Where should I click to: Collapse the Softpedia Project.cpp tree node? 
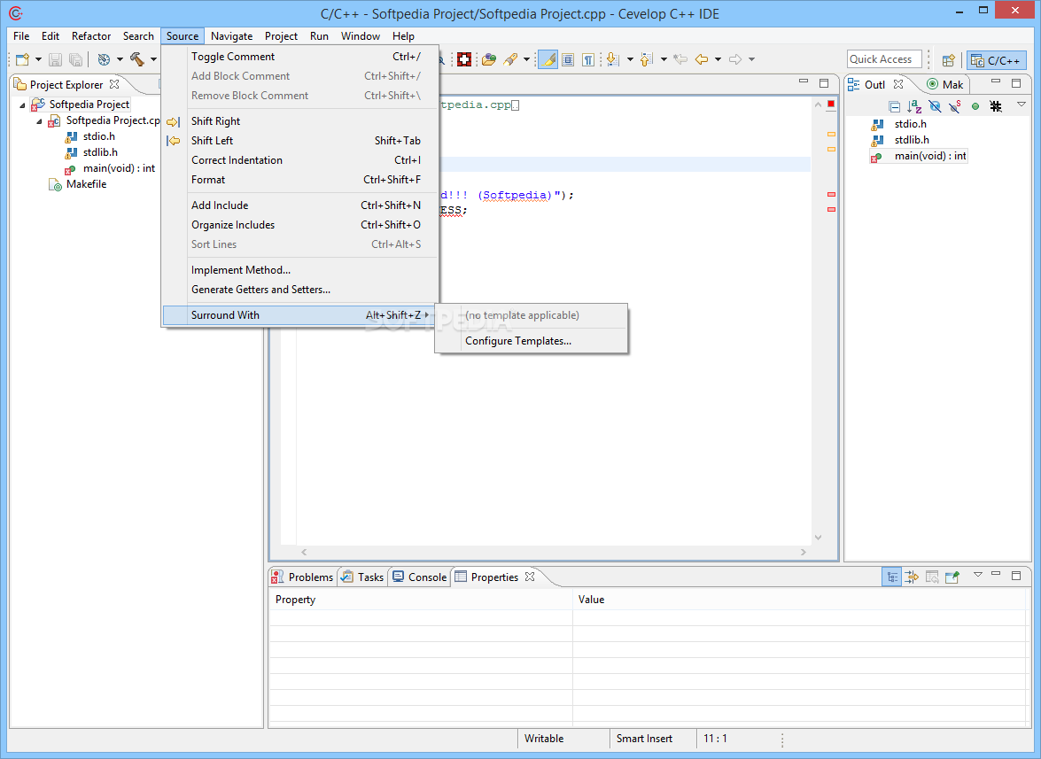point(39,120)
